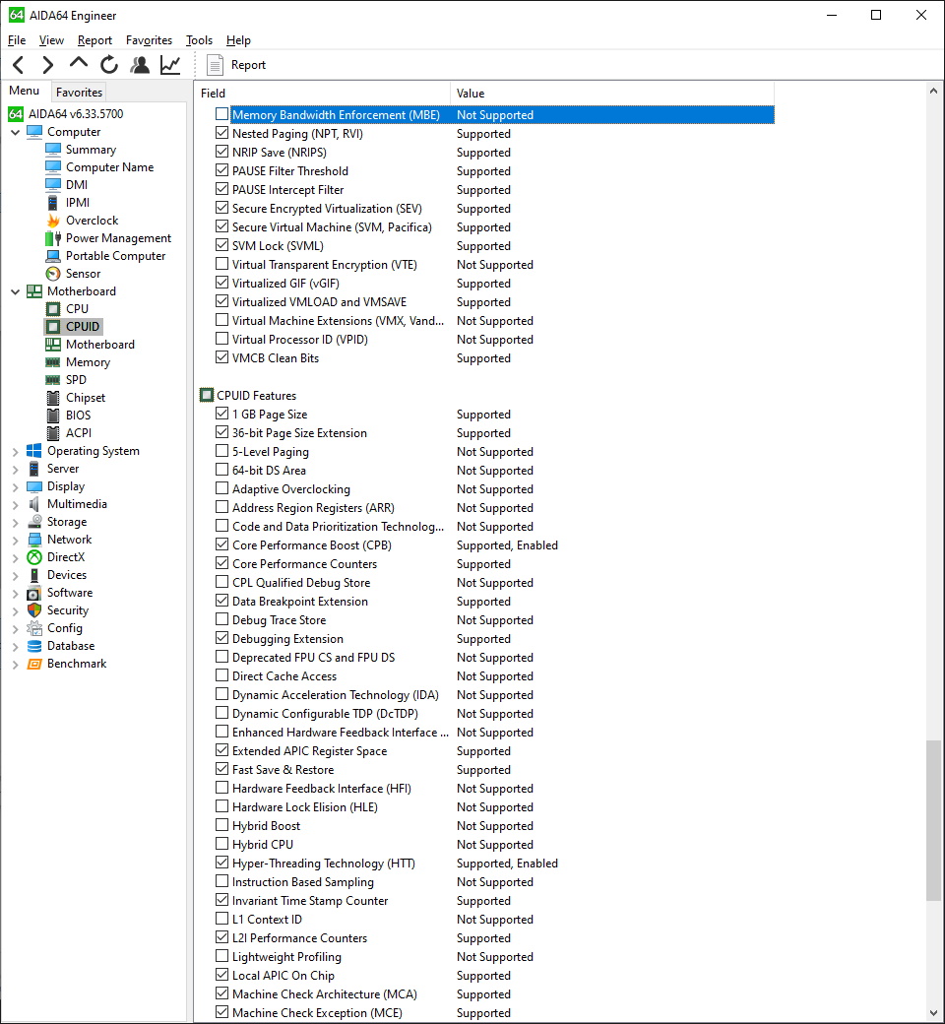Image resolution: width=945 pixels, height=1024 pixels.
Task: Open the Favorites menu in menu bar
Action: 149,39
